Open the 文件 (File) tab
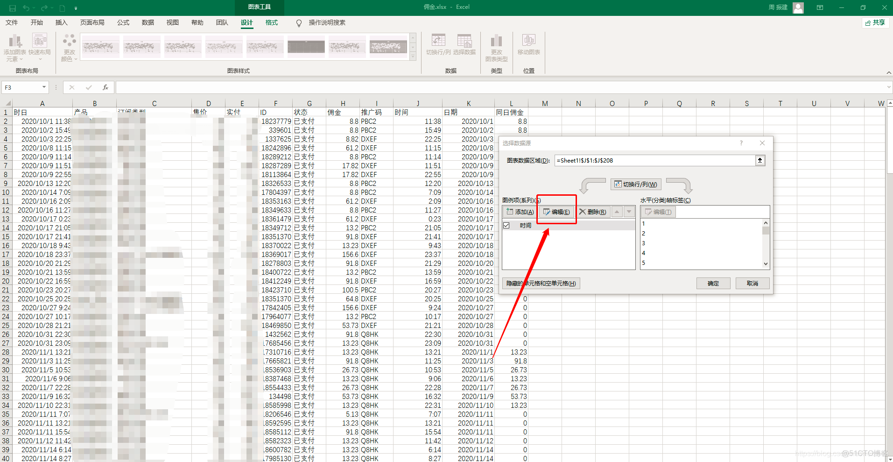Screen dimensions: 893x462 click(12, 22)
